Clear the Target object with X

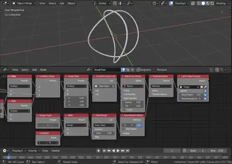(198, 87)
